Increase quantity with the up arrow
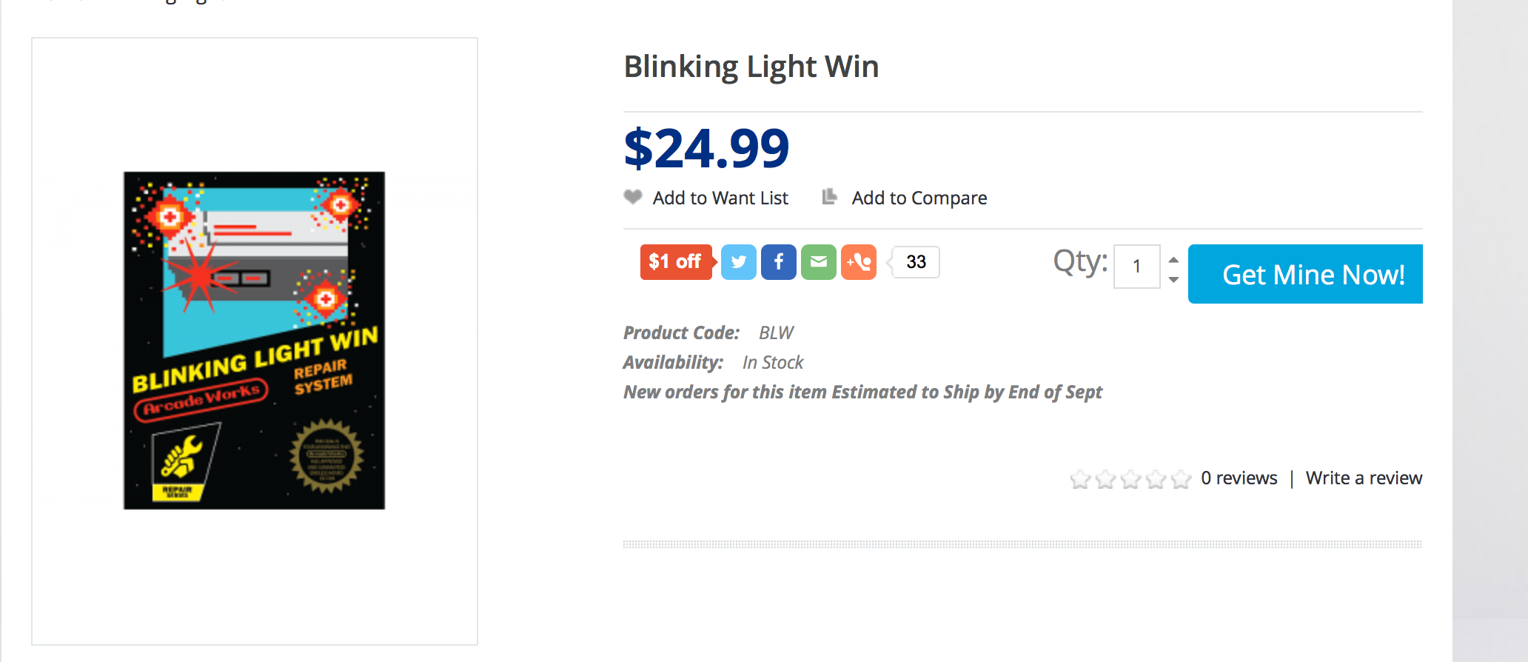The image size is (1528, 662). point(1173,260)
